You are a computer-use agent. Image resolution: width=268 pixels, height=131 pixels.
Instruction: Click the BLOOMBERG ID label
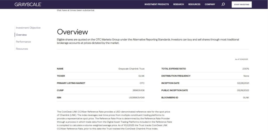(x=170, y=98)
